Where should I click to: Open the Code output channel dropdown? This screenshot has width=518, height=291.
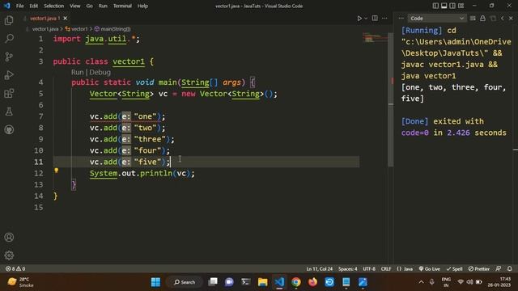(x=437, y=18)
